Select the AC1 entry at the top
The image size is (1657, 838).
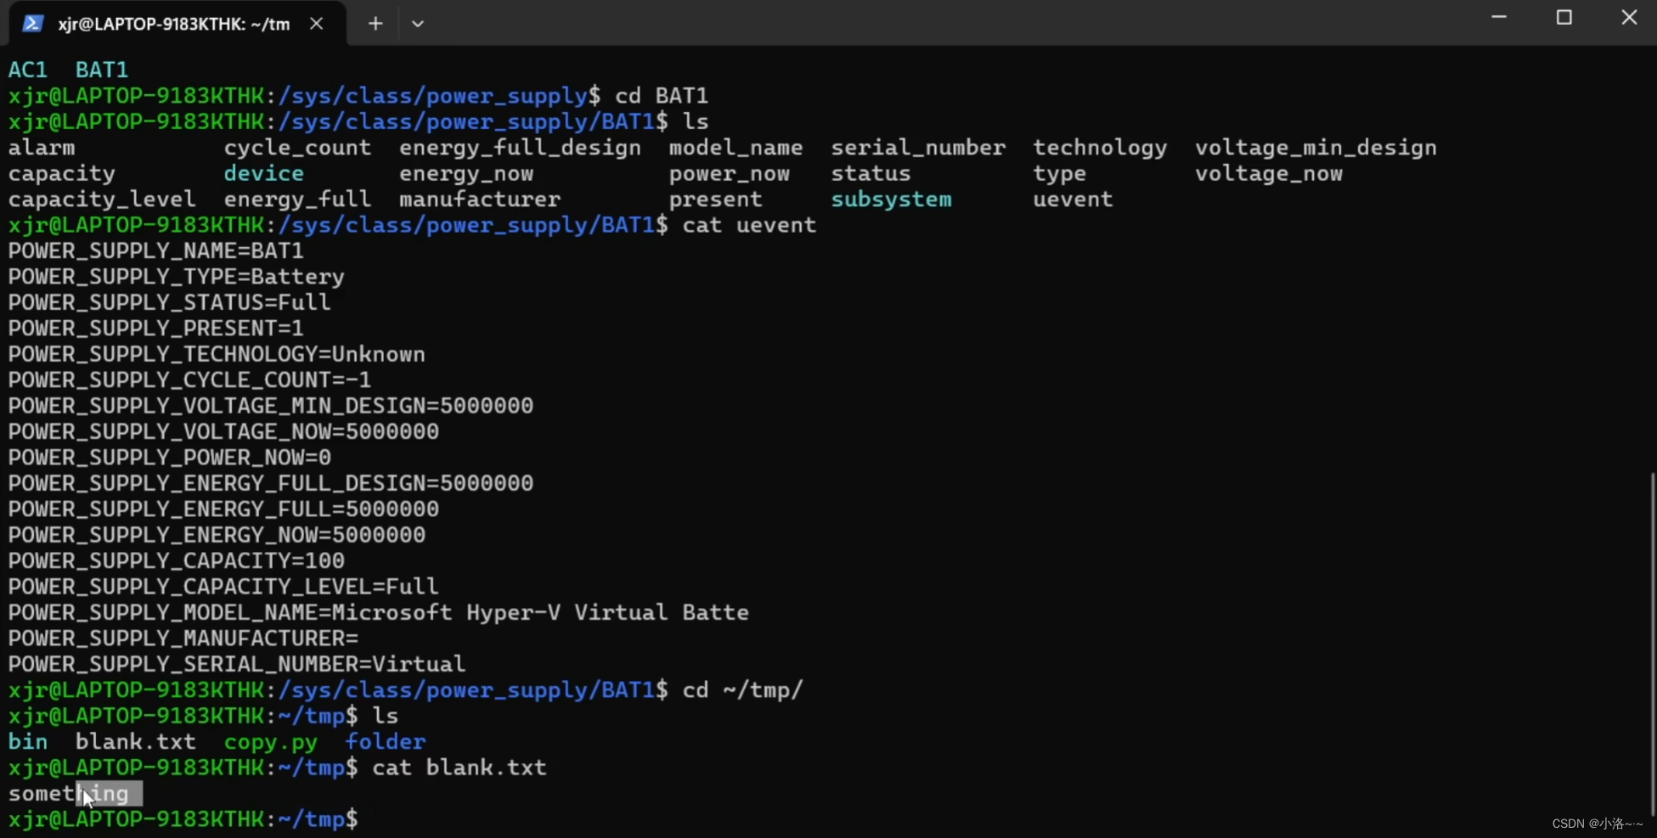point(27,69)
